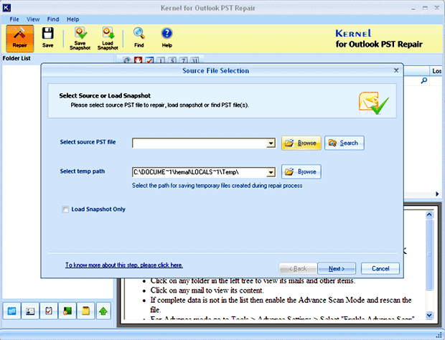Open the yellow notes icon at bottom left
The width and height of the screenshot is (445, 340).
tap(85, 311)
